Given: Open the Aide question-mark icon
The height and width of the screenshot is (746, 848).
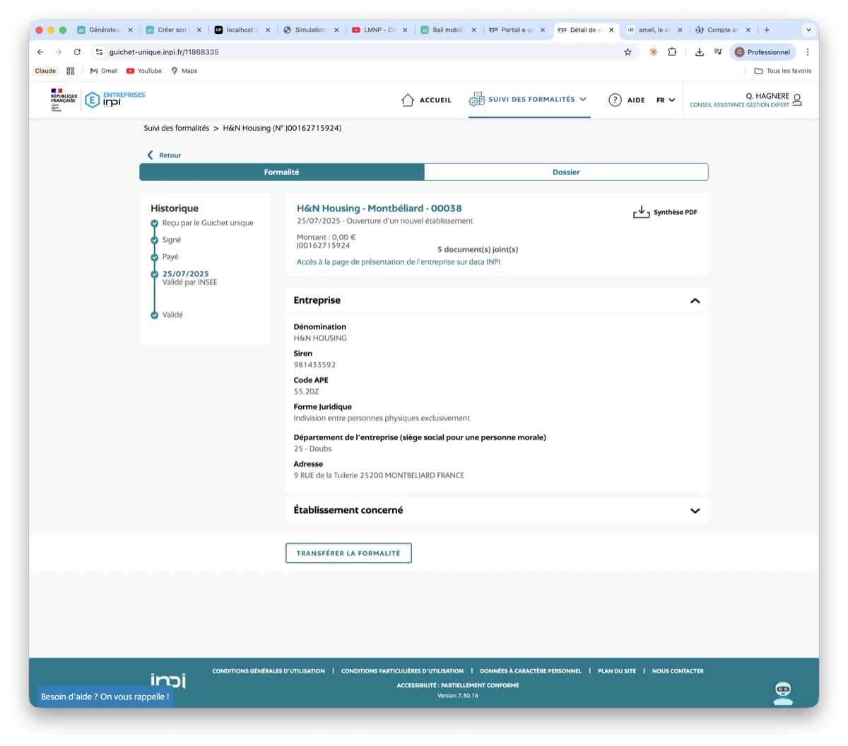Looking at the screenshot, I should tap(614, 100).
